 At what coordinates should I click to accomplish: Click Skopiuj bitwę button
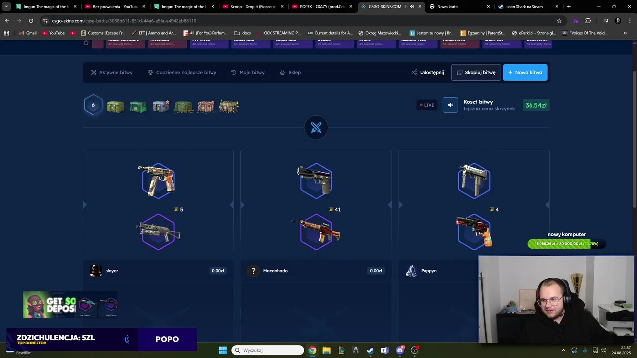tap(476, 72)
